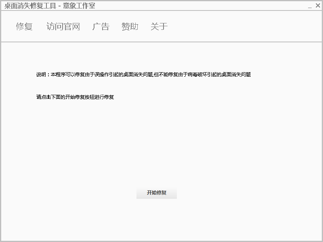Minimize the repair tool window
This screenshot has width=323, height=242.
click(309, 6)
